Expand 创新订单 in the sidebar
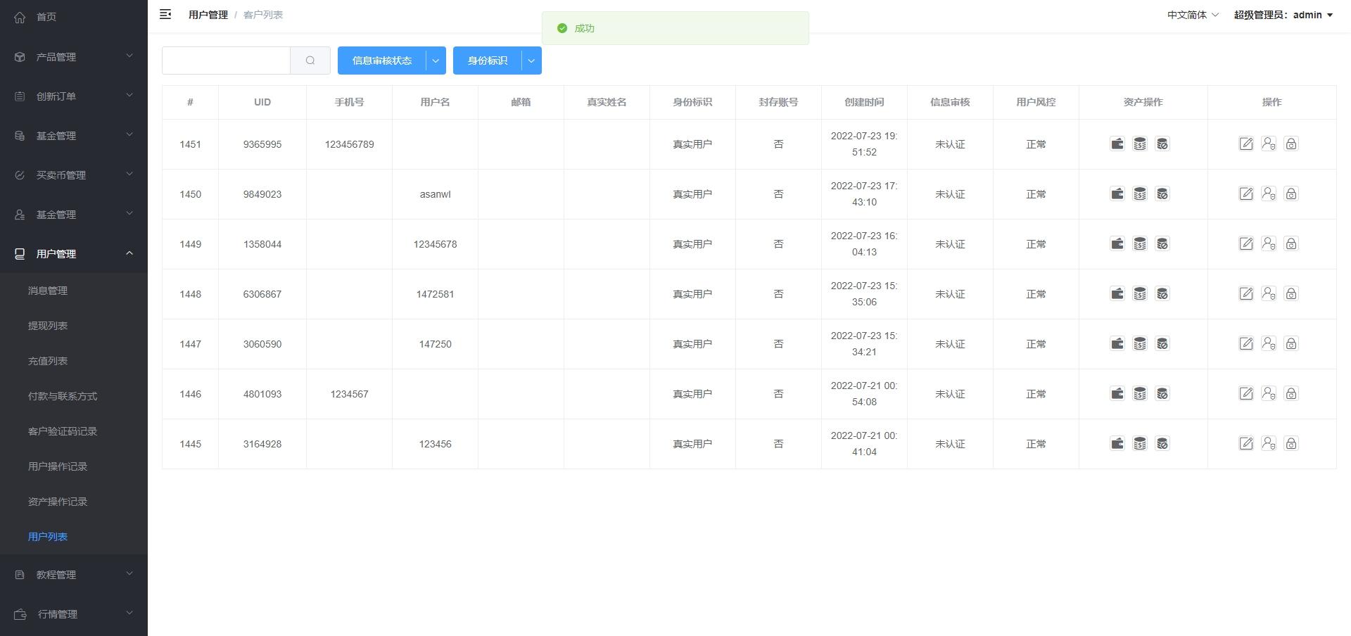 pyautogui.click(x=74, y=96)
